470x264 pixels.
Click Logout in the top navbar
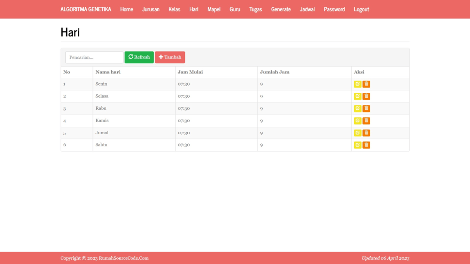pos(361,9)
